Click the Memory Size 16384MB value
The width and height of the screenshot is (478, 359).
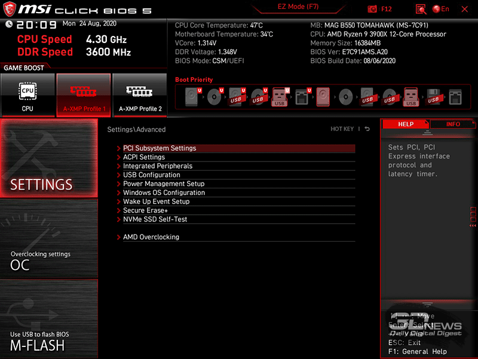click(x=367, y=43)
